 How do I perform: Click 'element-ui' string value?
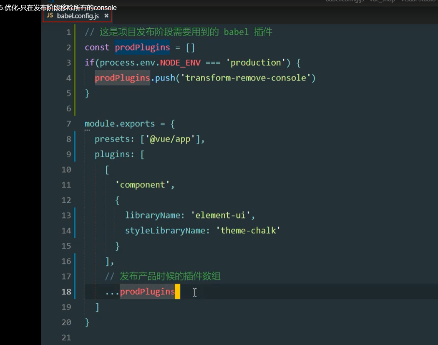pos(220,215)
